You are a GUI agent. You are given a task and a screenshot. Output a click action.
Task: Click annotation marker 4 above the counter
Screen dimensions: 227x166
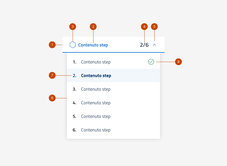[144, 27]
